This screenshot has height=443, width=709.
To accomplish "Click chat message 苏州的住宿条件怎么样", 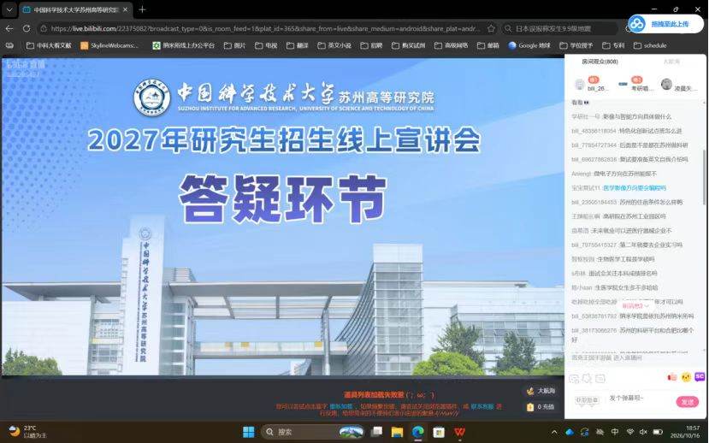I will [x=651, y=202].
